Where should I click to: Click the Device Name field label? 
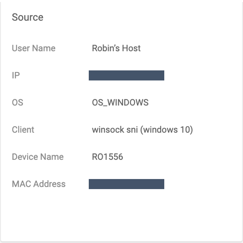click(37, 157)
